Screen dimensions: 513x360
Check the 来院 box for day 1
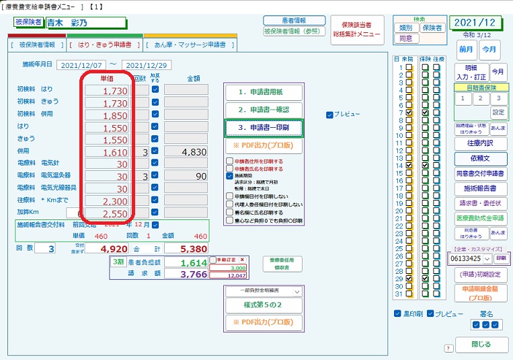pyautogui.click(x=409, y=67)
